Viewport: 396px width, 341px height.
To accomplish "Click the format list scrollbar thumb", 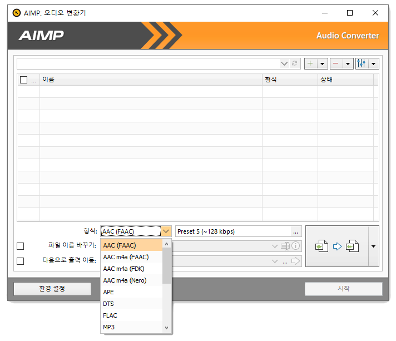I will coord(166,266).
